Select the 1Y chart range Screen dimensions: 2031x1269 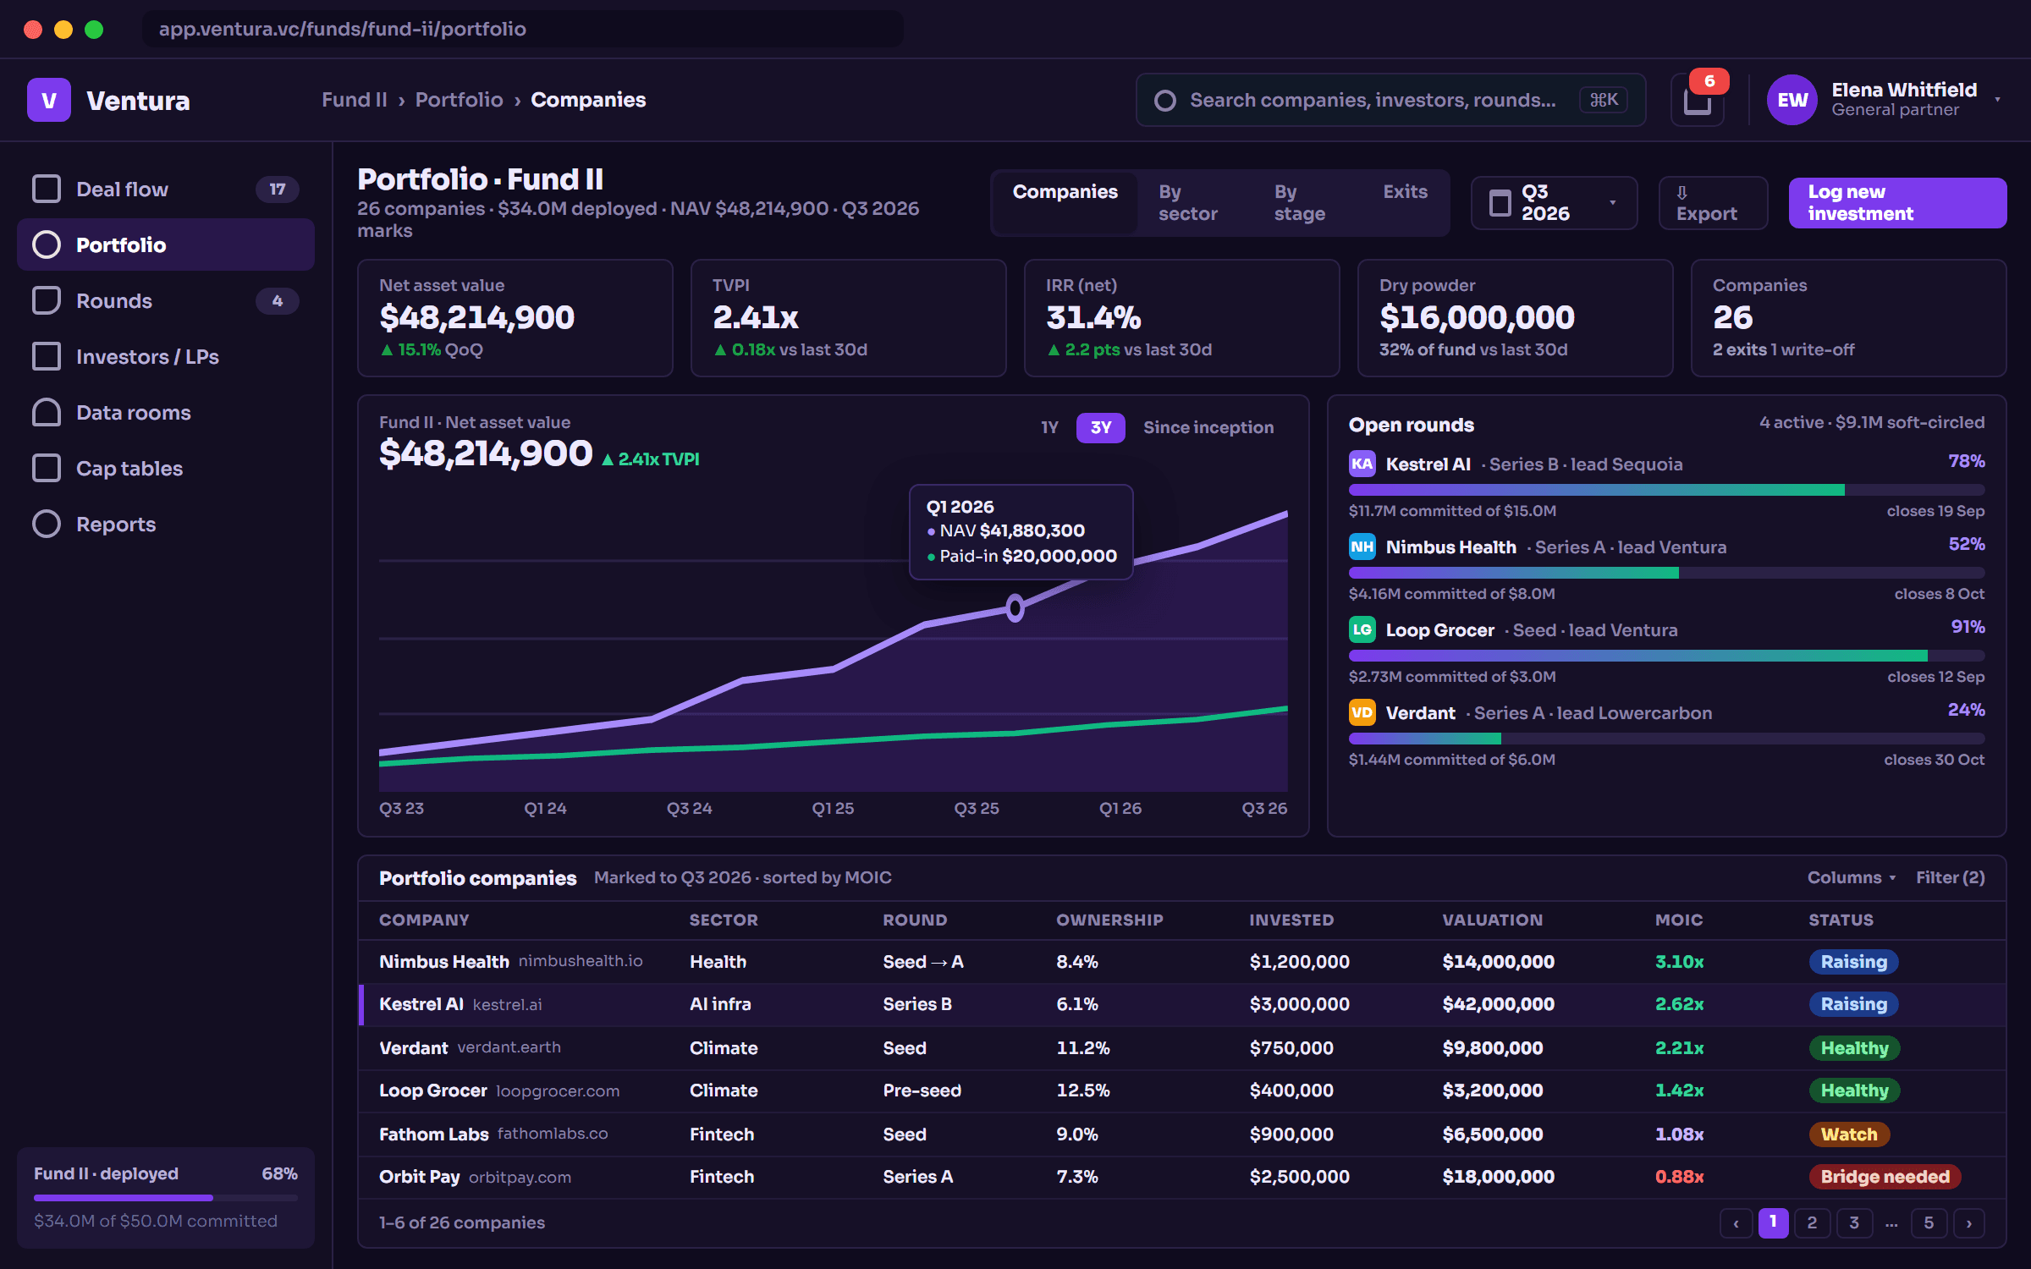[x=1049, y=427]
